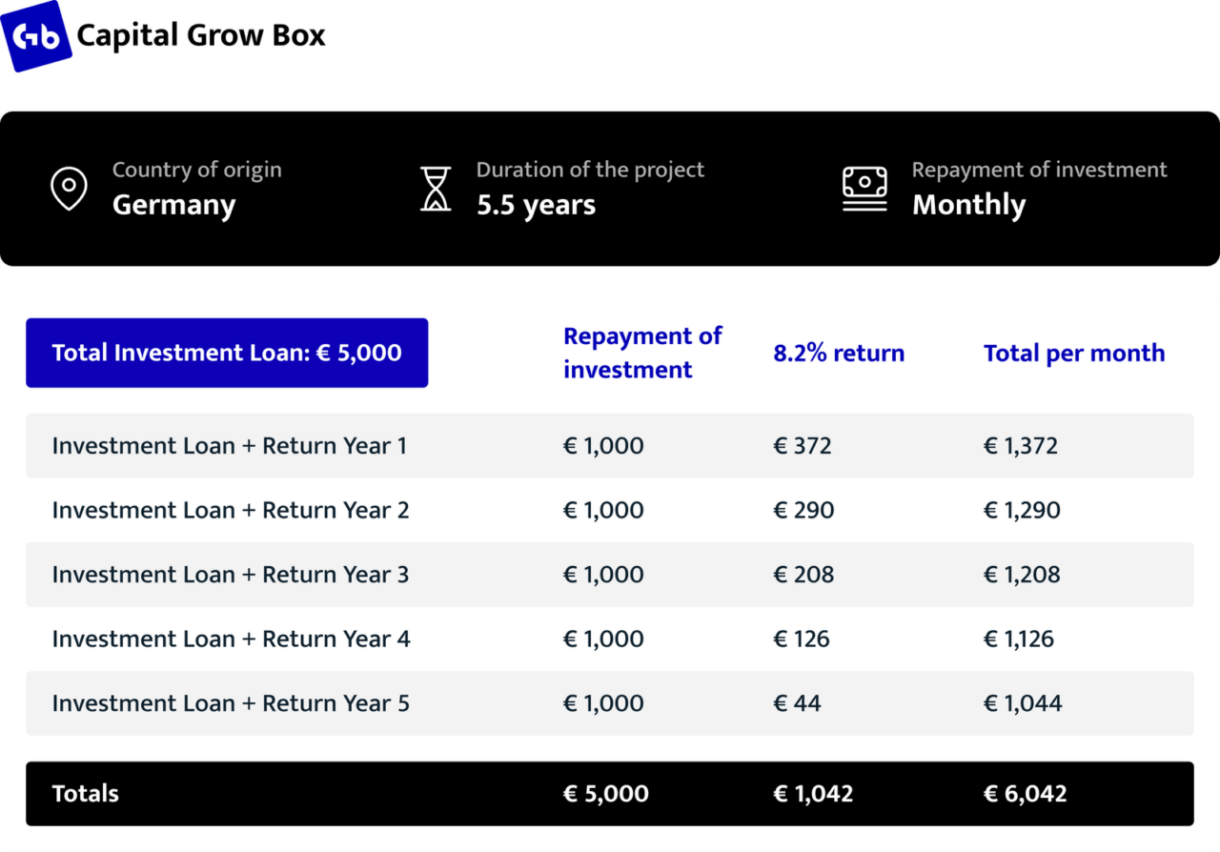The image size is (1220, 852).
Task: Select the Repayment of investment column header
Action: point(642,353)
